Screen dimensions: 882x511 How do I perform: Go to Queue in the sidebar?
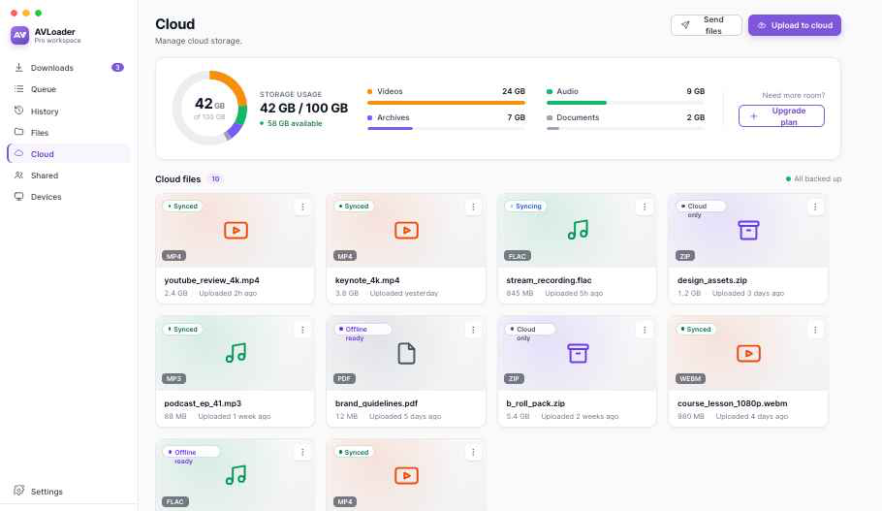point(69,89)
